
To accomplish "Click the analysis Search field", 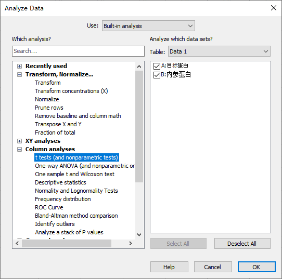I will point(78,51).
